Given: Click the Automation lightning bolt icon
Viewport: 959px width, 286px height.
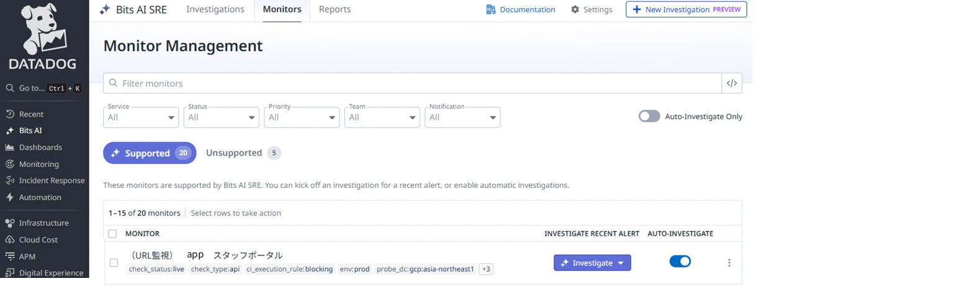Looking at the screenshot, I should 10,197.
